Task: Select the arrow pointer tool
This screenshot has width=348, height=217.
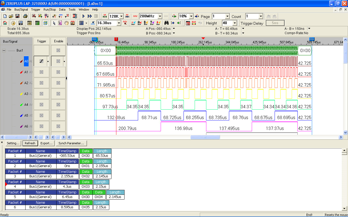Action: pos(54,23)
